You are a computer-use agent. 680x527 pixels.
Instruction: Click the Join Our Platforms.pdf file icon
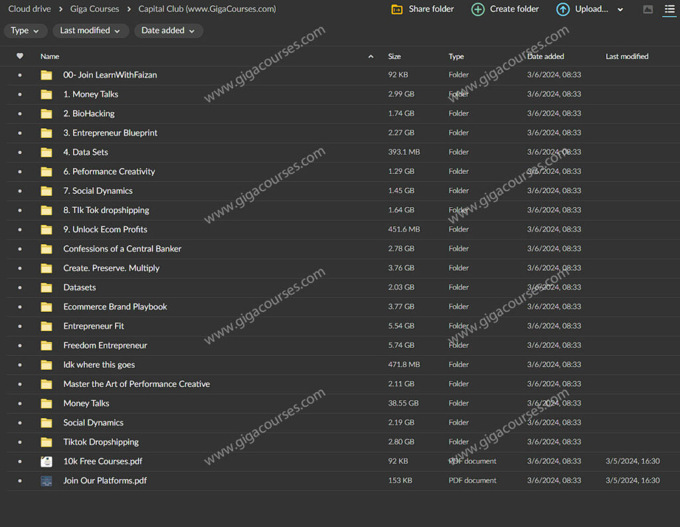(46, 481)
